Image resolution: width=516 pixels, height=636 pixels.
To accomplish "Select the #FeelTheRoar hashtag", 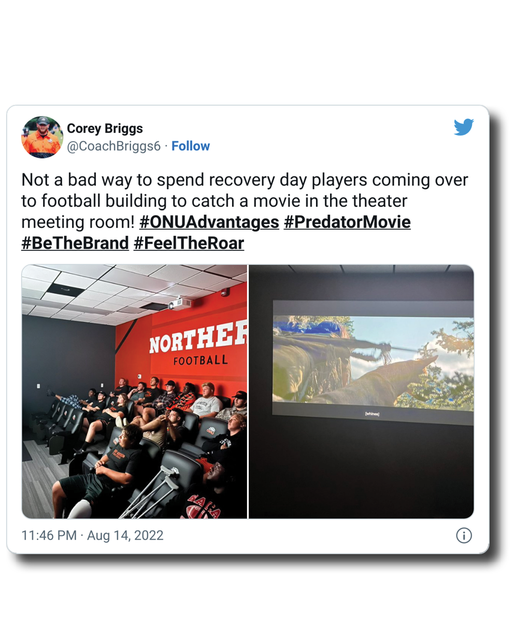I will click(189, 243).
